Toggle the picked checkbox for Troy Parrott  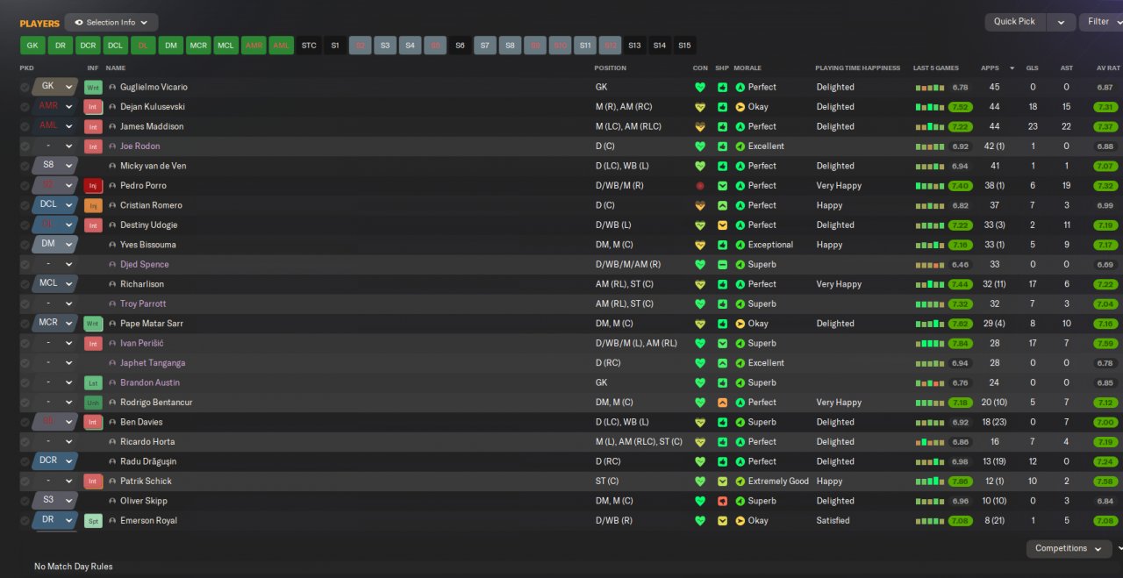tap(25, 304)
